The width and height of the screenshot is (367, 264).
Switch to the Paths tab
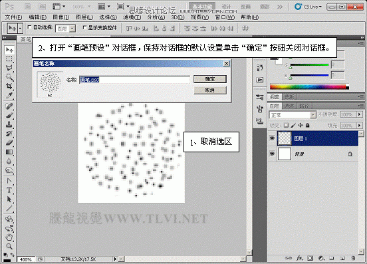pyautogui.click(x=304, y=106)
